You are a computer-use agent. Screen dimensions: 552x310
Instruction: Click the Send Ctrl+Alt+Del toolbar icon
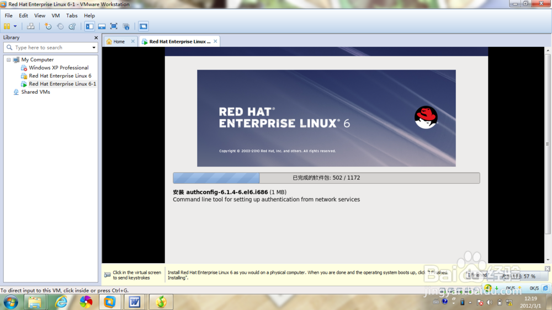click(30, 26)
